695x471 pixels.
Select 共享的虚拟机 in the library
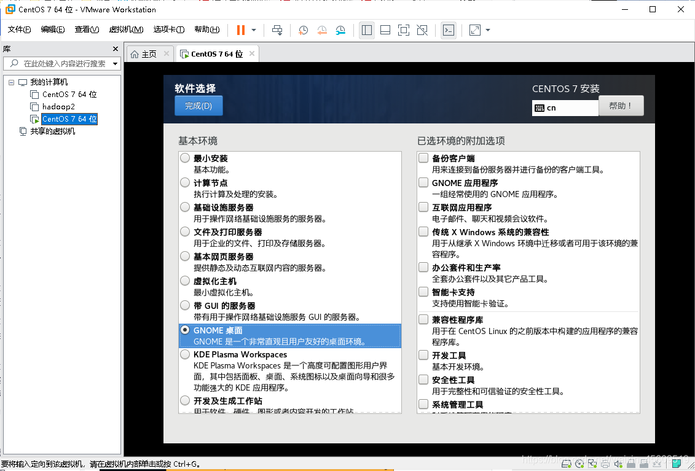[x=53, y=131]
